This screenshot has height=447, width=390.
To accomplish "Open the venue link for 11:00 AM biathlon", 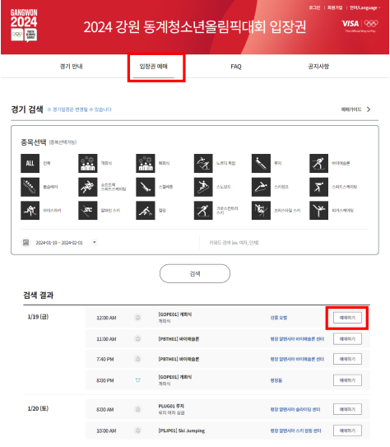I will 297,339.
